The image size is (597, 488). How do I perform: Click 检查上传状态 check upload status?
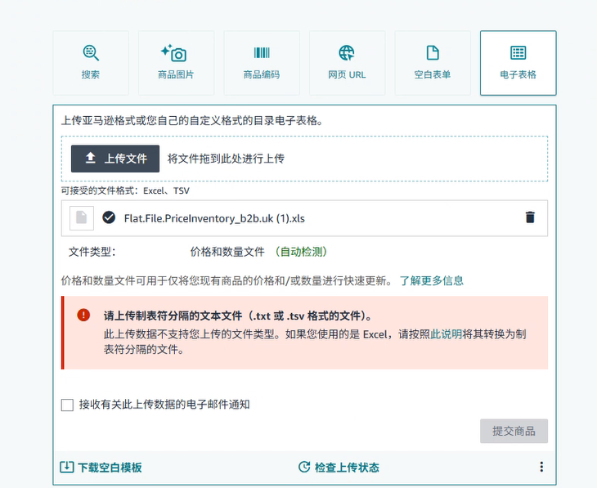[339, 467]
